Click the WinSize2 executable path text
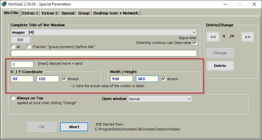262x140 pixels. pos(137,129)
